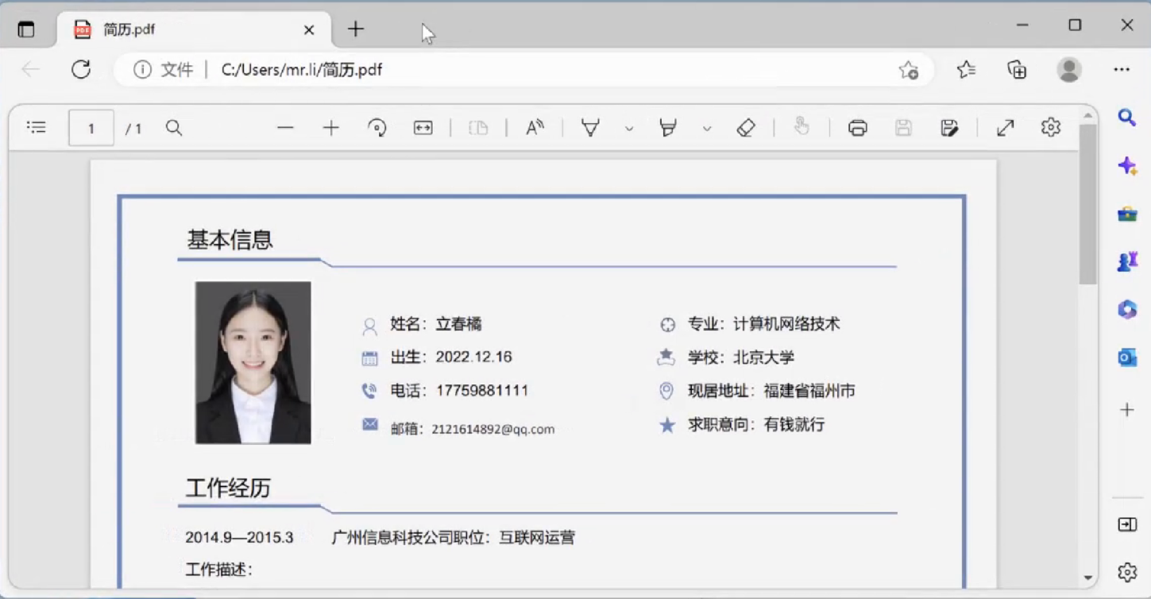
Task: Select the Erase tool
Action: click(x=746, y=128)
